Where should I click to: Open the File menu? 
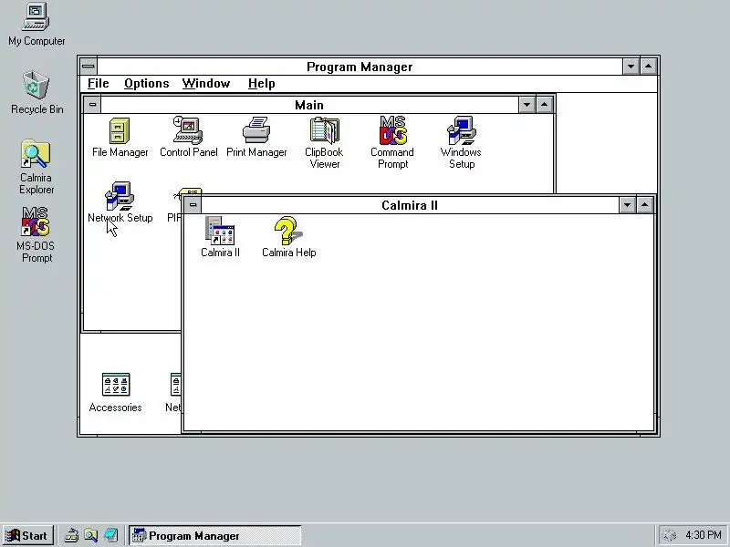point(99,83)
